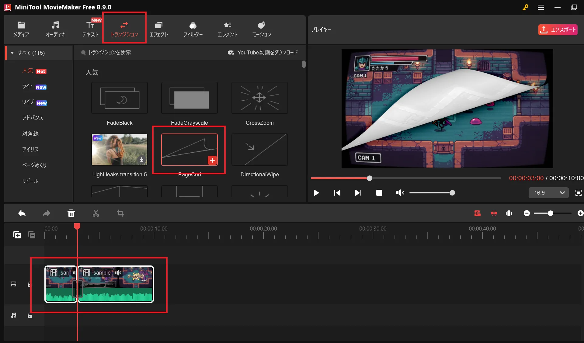Jump to next frame
This screenshot has width=584, height=343.
tap(358, 193)
